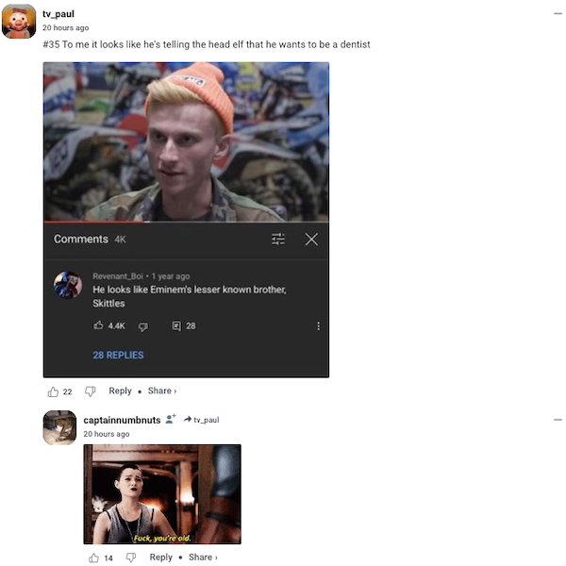Viewport: 566px width, 566px height.
Task: Reply to captainnumbnuts' comment
Action: click(x=161, y=558)
